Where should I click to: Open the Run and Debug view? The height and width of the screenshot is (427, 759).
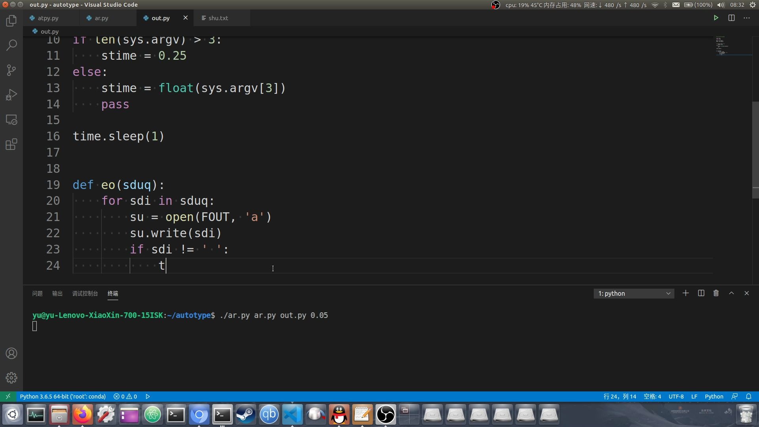pos(11,95)
